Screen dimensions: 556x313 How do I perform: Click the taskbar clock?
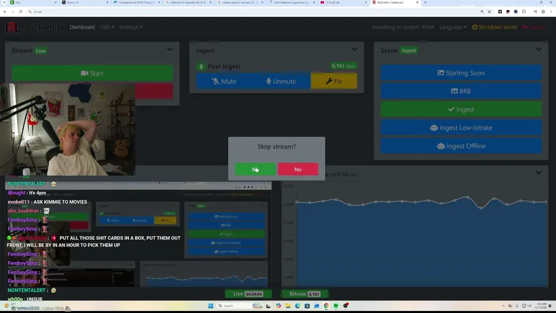coord(542,306)
